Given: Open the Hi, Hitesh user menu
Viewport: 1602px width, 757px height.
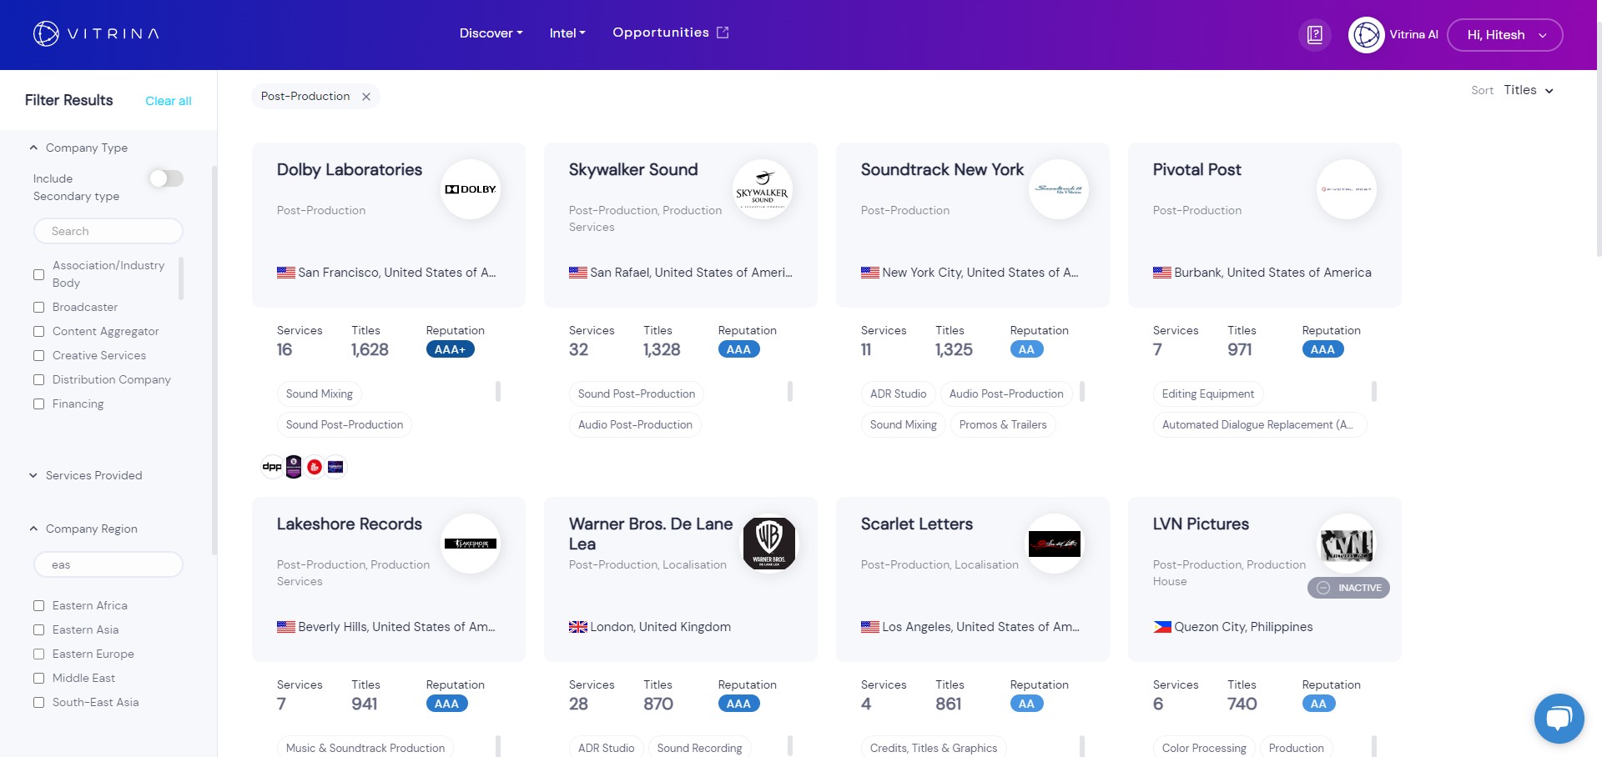Looking at the screenshot, I should (1504, 35).
